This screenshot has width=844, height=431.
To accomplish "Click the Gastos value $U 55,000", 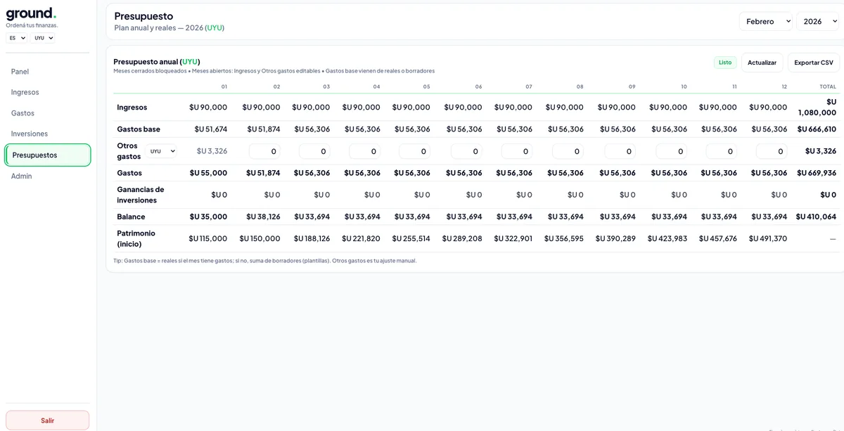I will (208, 173).
